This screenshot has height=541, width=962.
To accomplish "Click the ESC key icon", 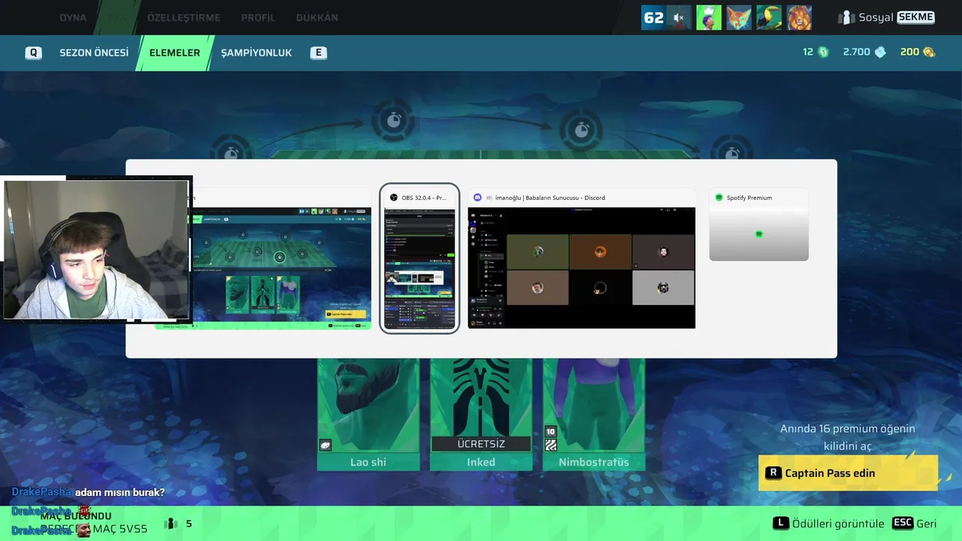I will coord(903,523).
